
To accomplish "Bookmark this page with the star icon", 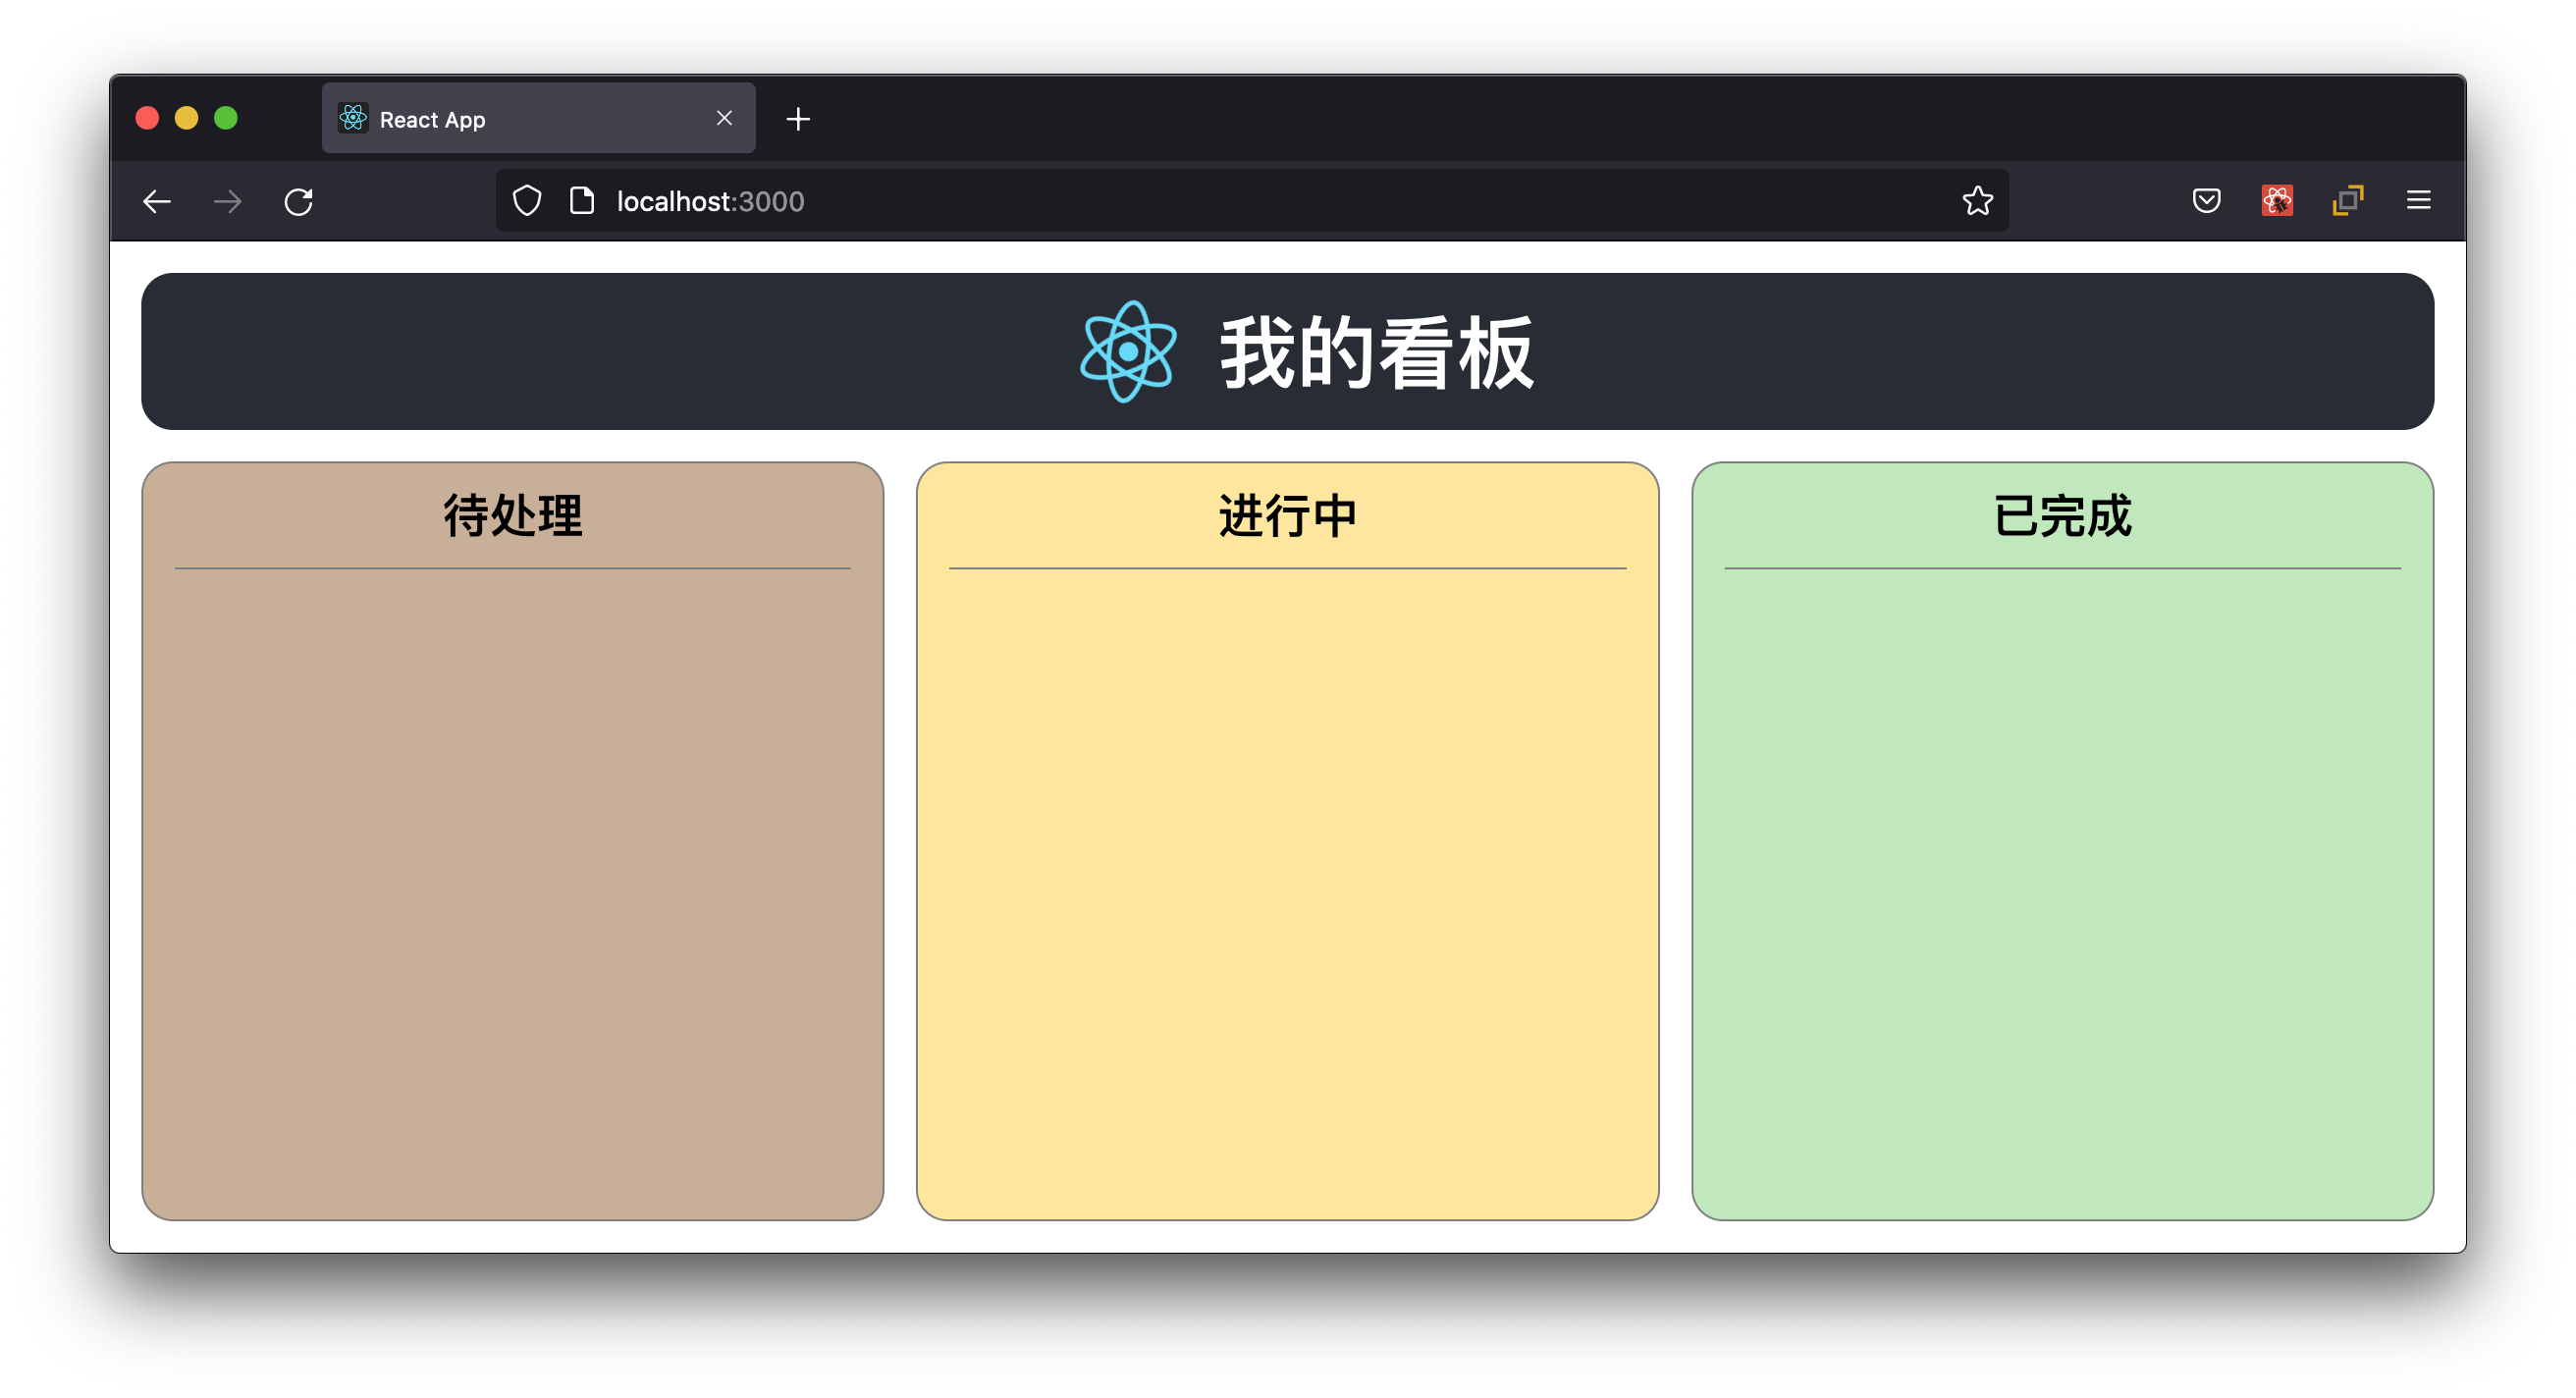I will [x=1977, y=201].
